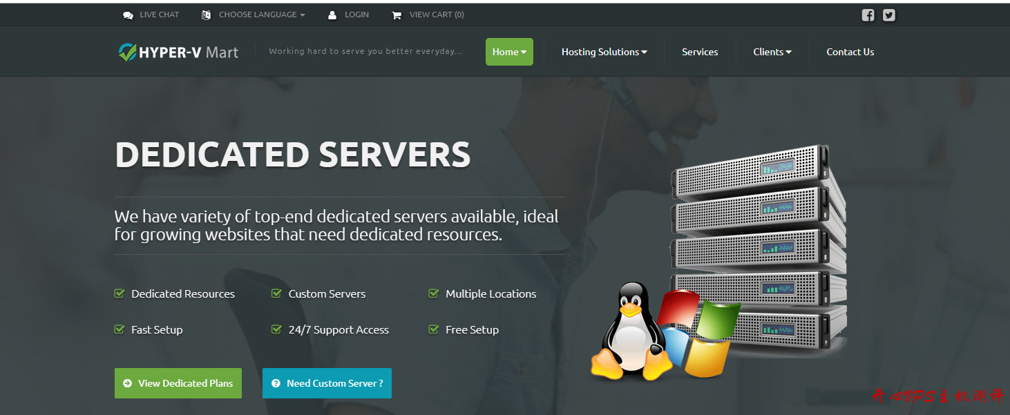Click the Custom Servers checkmark
The height and width of the screenshot is (415, 1010).
pos(276,293)
